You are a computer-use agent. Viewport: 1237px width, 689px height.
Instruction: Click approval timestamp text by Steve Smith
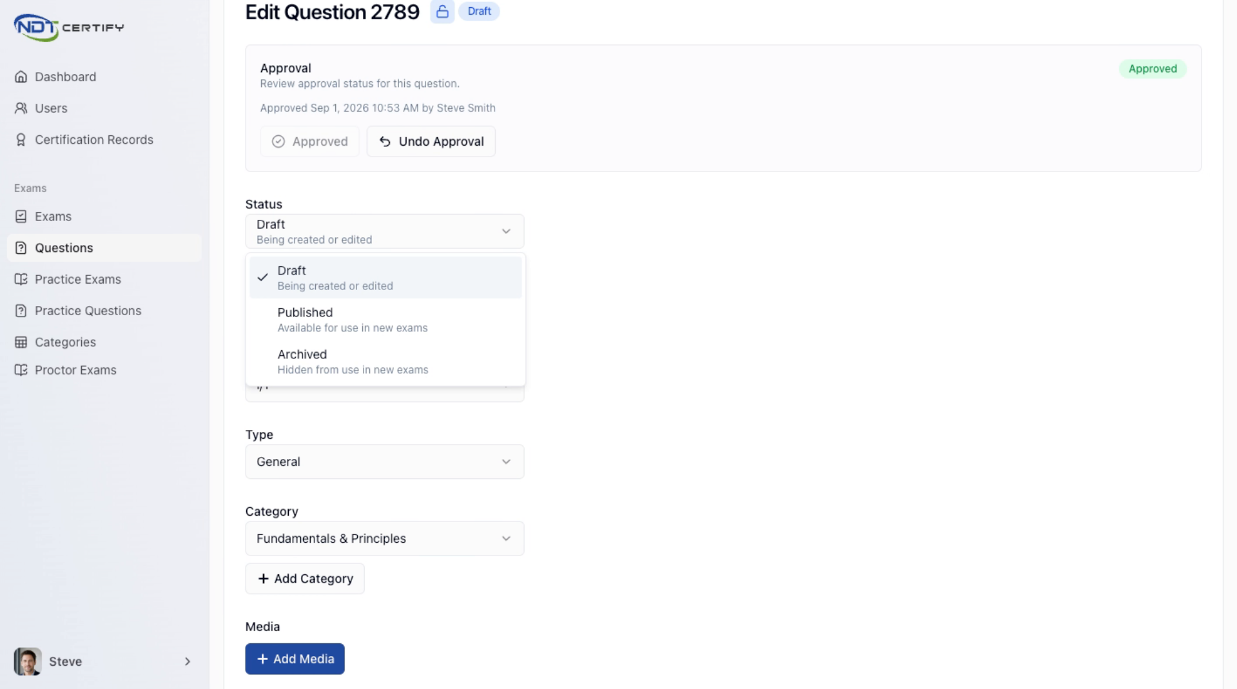(x=378, y=108)
